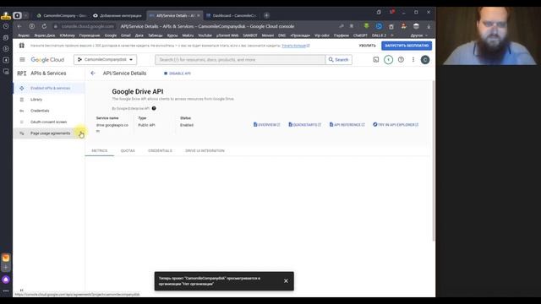Open the Google Cloud hamburger navigation menu
Screen dimensions: 541x304
click(22, 60)
